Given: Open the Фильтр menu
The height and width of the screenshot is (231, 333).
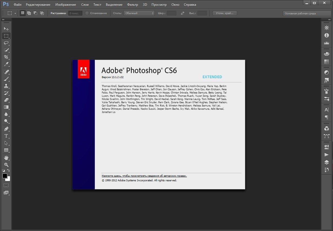Looking at the screenshot, I should [x=132, y=5].
